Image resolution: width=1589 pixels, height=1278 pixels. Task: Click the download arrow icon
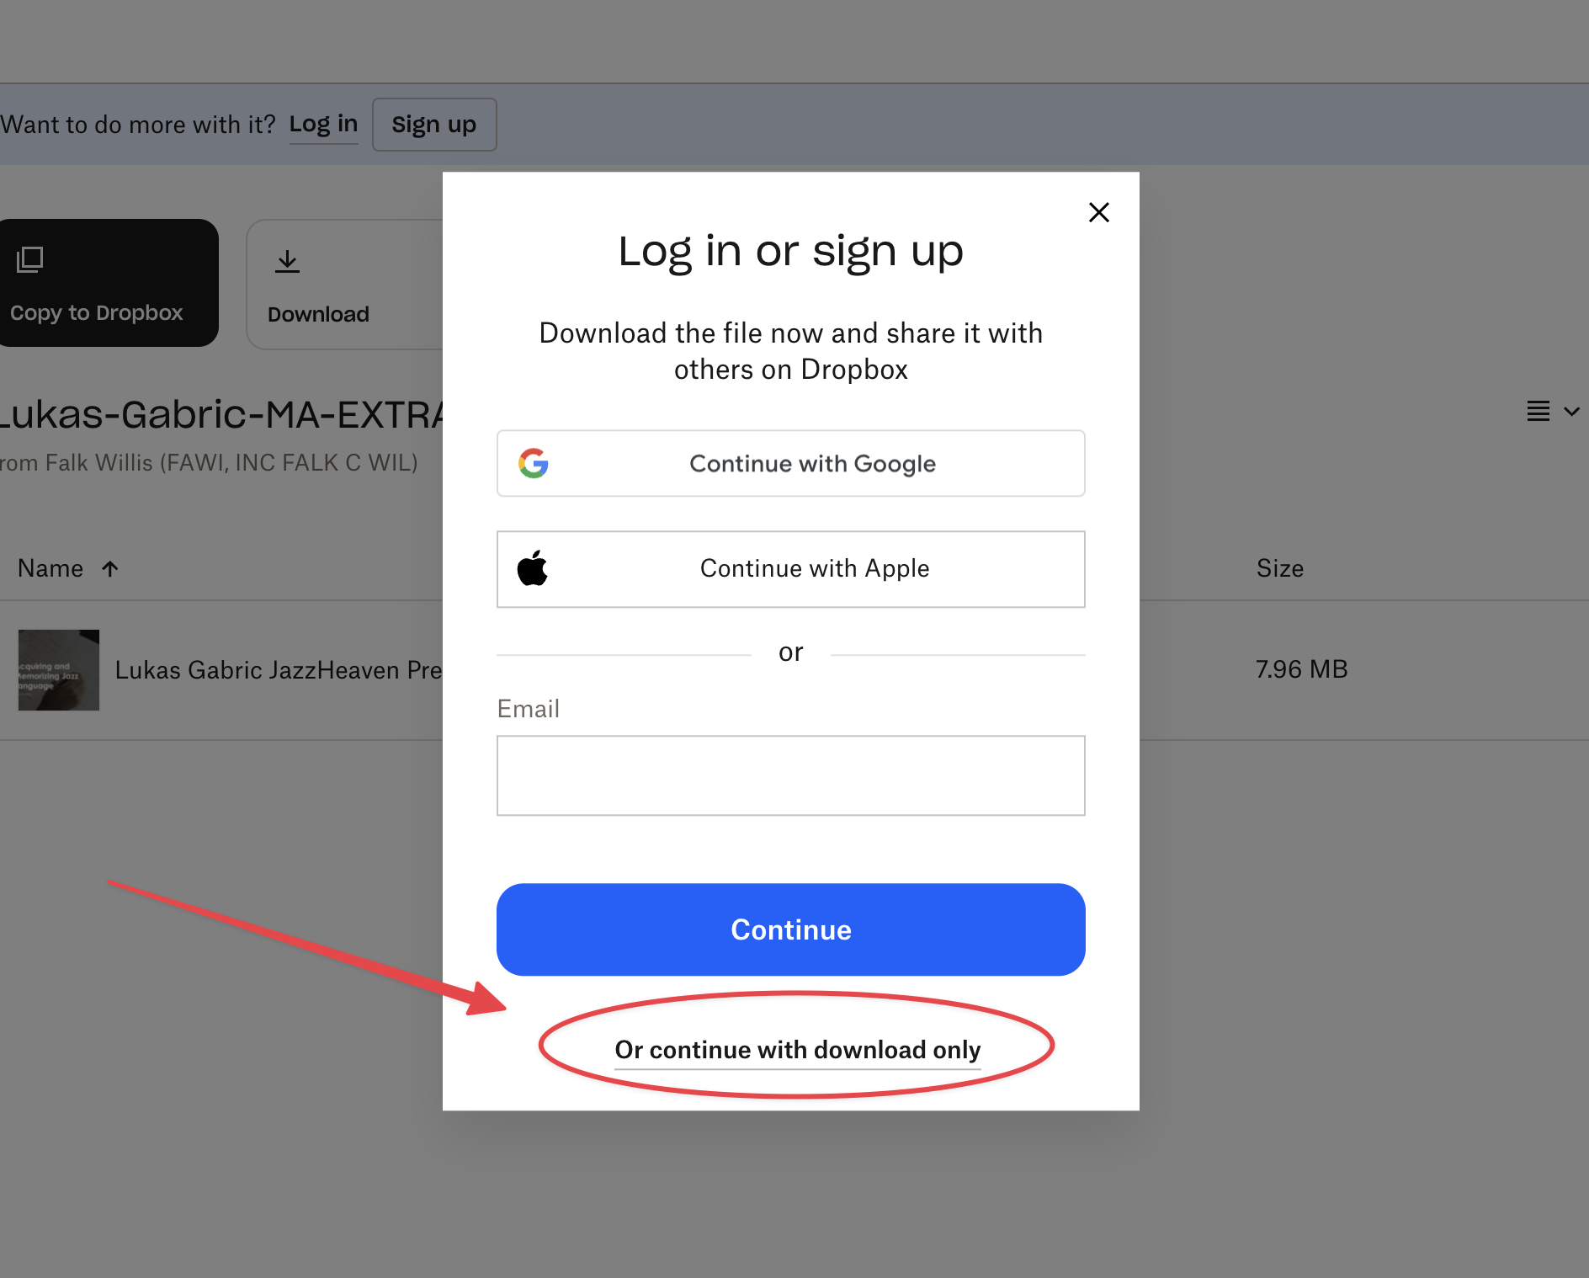coord(287,262)
